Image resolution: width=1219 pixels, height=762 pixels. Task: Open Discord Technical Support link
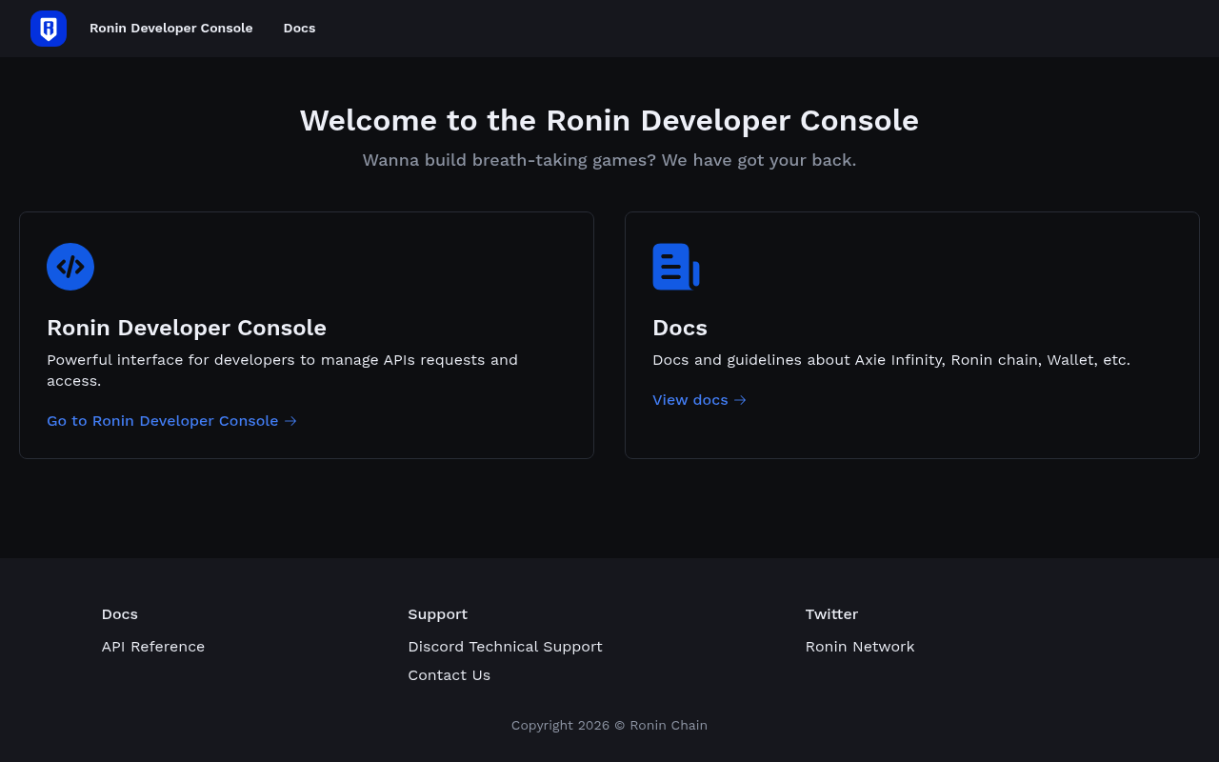[x=505, y=647]
